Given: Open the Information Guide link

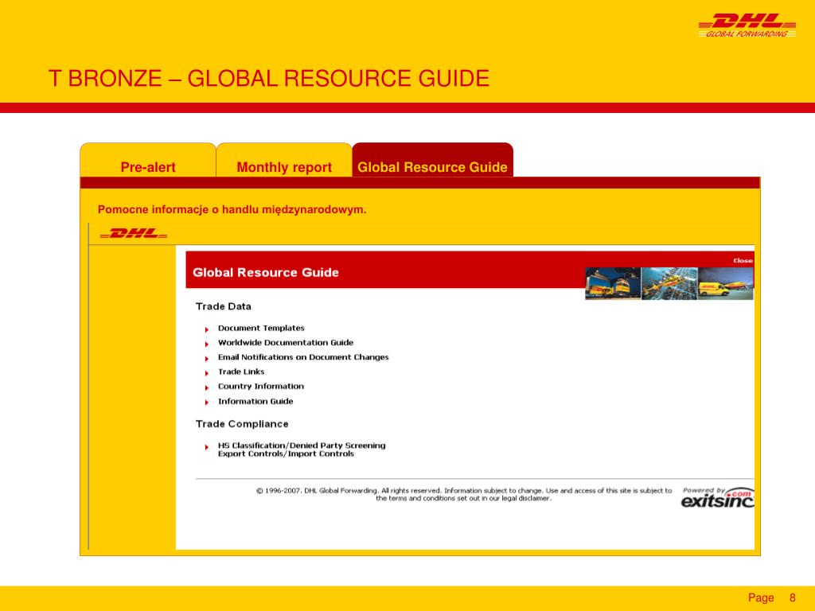Looking at the screenshot, I should click(255, 401).
